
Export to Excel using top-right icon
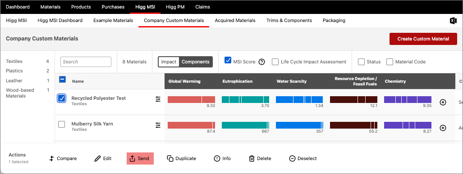click(x=453, y=21)
